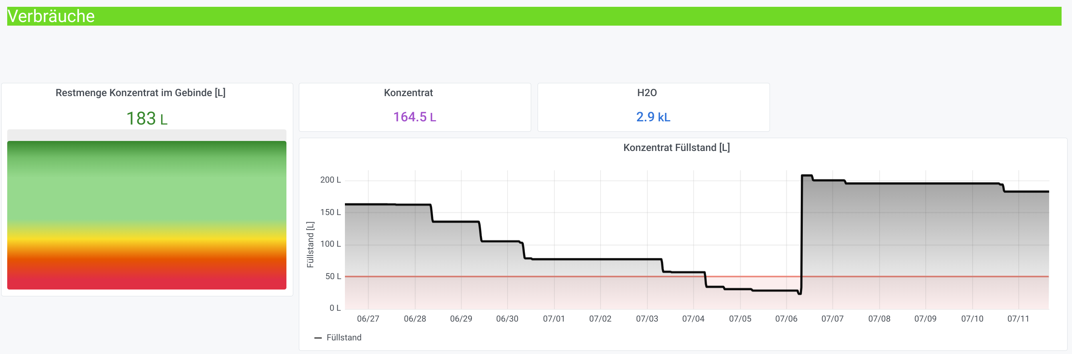
Task: Click the black legend line color swatch
Action: [318, 338]
